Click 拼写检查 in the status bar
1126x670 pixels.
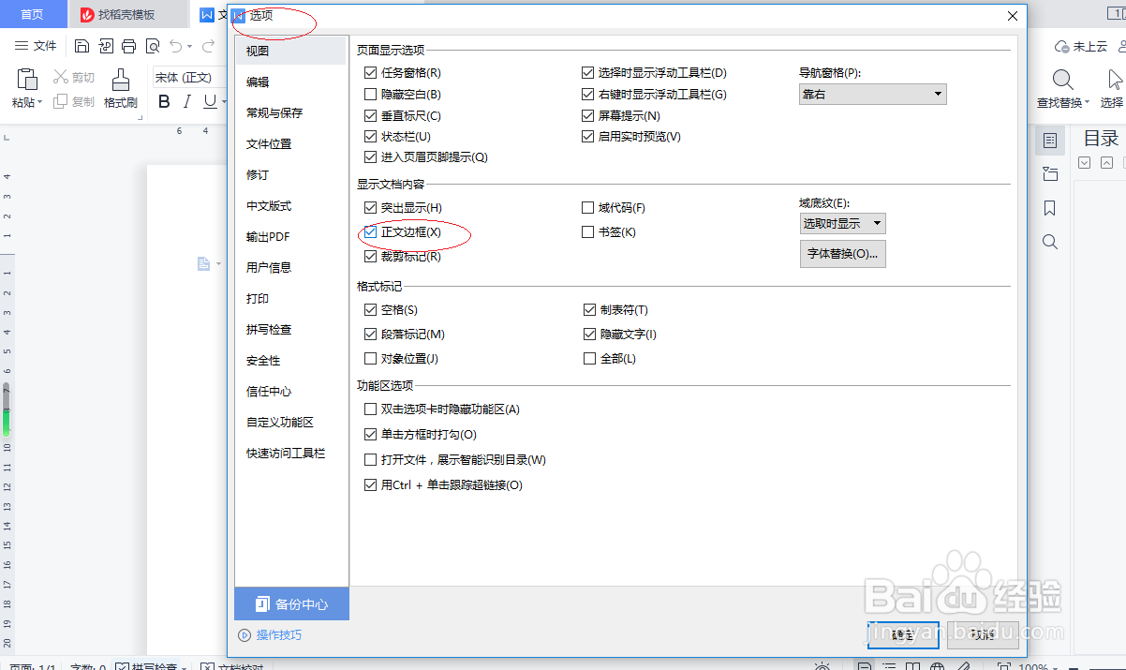(x=150, y=666)
